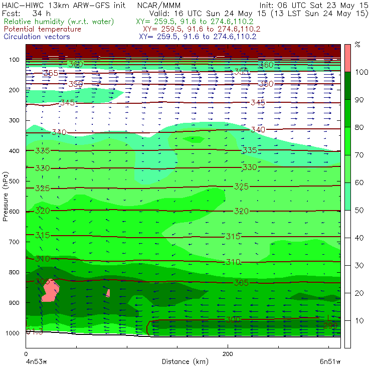Click the green XY coordinates text line
The width and height of the screenshot is (371, 371).
(195, 22)
